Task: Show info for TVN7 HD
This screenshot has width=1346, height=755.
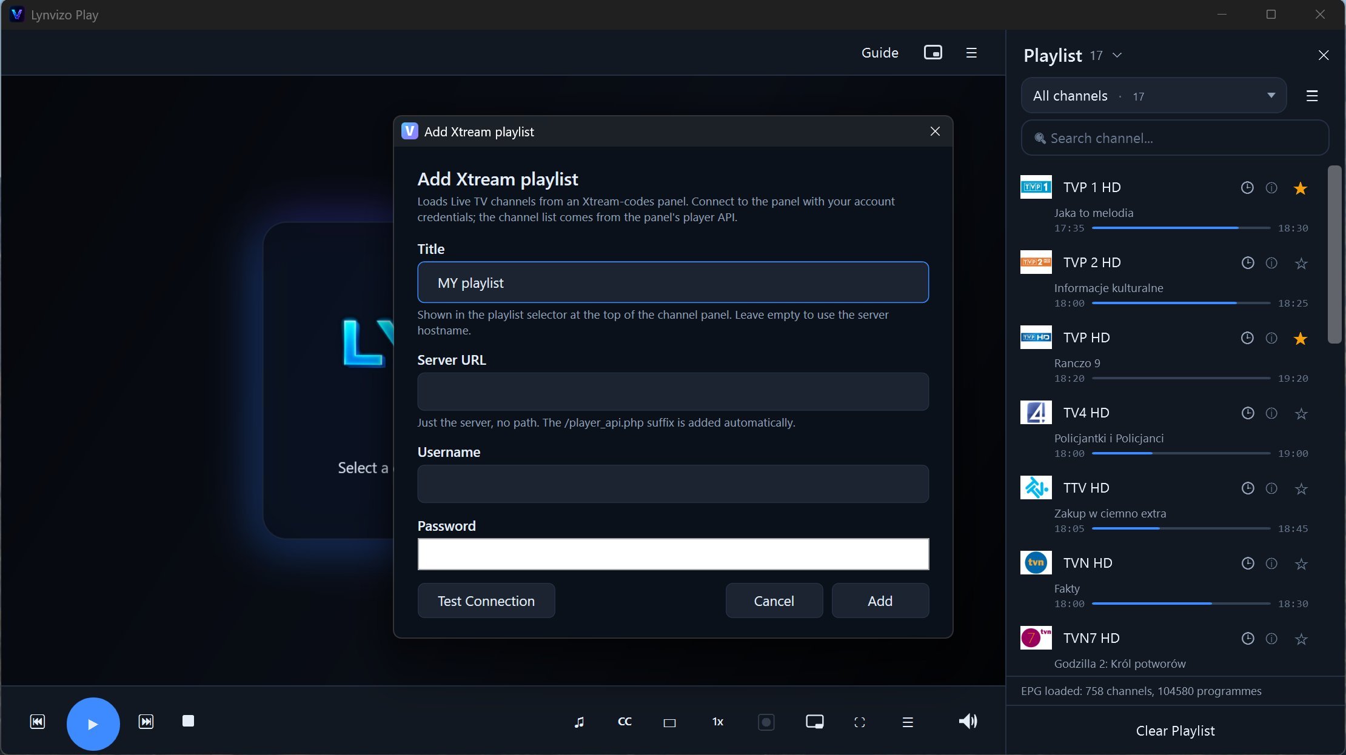Action: [x=1271, y=639]
